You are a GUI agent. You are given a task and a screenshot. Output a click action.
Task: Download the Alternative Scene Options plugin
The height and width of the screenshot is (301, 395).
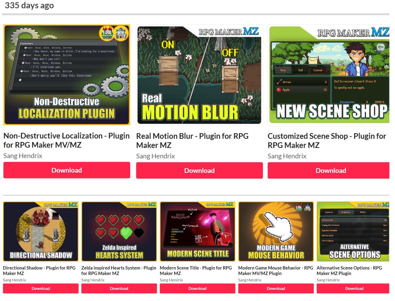coord(353,288)
